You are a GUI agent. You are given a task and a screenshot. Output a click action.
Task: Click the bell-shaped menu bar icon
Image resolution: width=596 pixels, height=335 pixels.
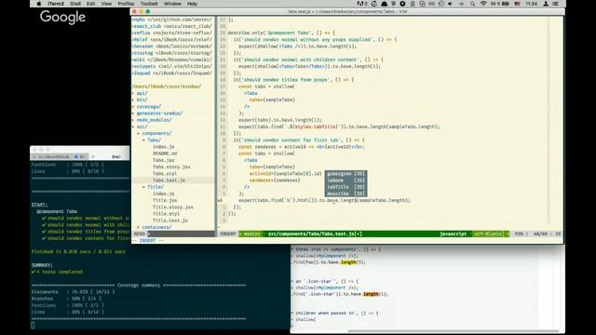(384, 4)
